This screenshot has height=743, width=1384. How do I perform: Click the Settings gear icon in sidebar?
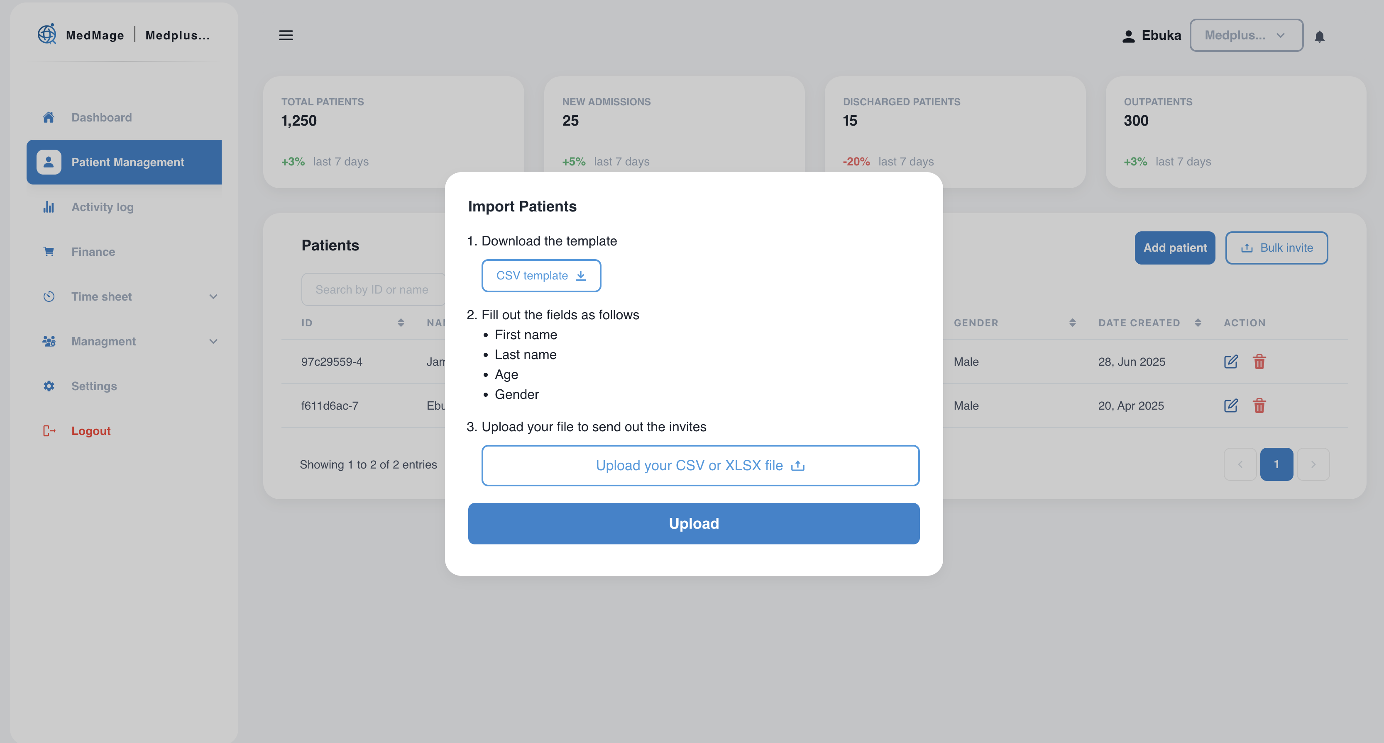(x=49, y=386)
